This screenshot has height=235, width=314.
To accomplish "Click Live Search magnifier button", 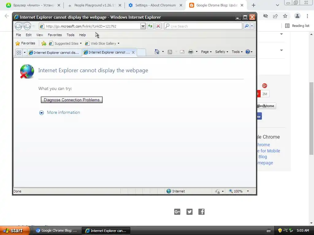I will (x=247, y=26).
